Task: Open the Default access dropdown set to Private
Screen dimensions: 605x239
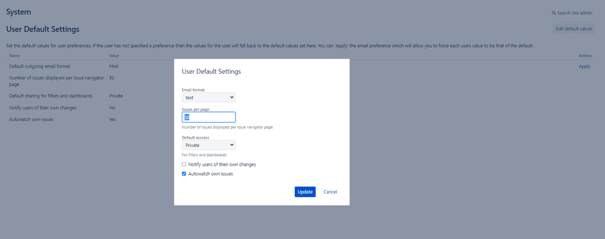Action: pyautogui.click(x=208, y=145)
